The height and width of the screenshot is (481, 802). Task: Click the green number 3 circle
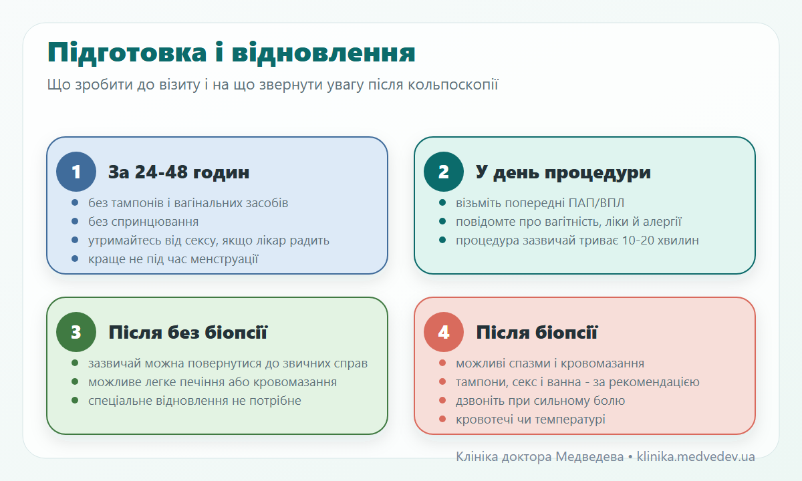click(76, 332)
